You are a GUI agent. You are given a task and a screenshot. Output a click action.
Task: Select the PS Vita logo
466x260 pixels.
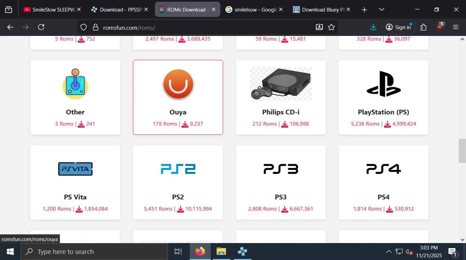(75, 169)
